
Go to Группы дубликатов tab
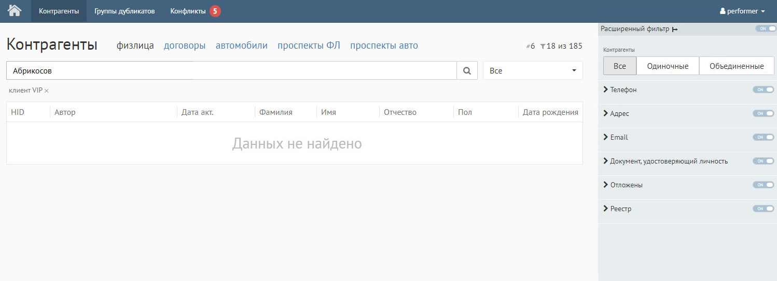pos(124,11)
